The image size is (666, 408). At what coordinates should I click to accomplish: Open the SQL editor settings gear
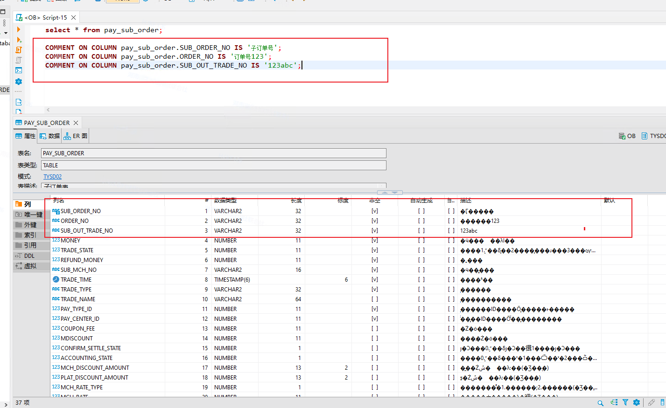19,81
